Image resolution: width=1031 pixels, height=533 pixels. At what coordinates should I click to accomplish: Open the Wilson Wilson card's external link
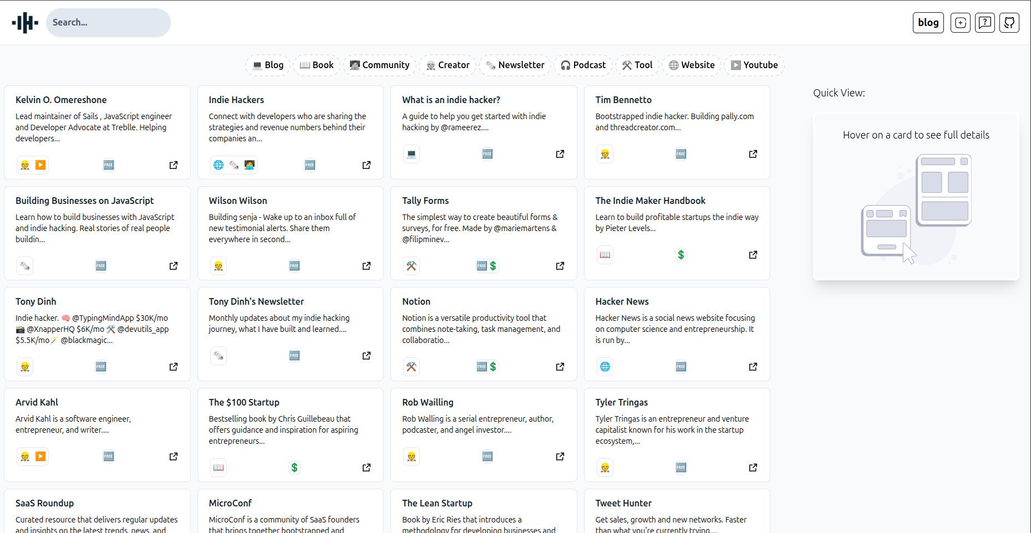pos(366,266)
